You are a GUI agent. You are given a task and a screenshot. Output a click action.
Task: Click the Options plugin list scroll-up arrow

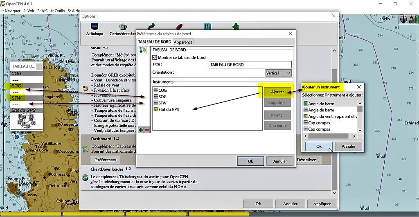[334, 50]
